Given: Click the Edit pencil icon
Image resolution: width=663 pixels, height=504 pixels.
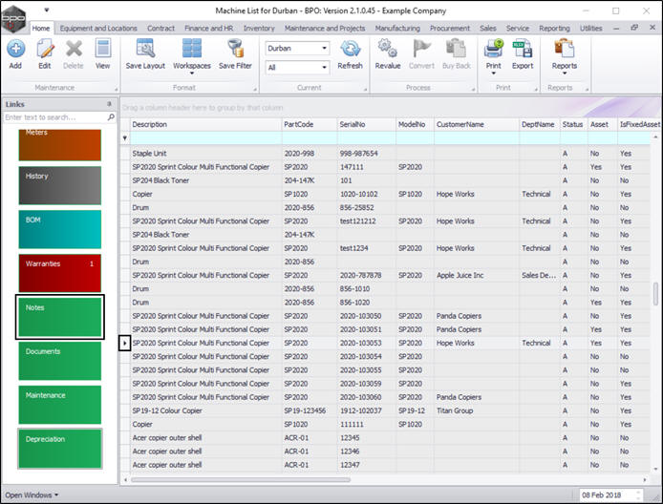Looking at the screenshot, I should click(x=44, y=49).
